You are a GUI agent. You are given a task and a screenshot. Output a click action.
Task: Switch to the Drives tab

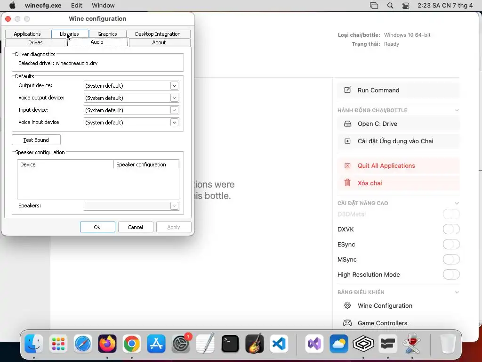click(35, 42)
